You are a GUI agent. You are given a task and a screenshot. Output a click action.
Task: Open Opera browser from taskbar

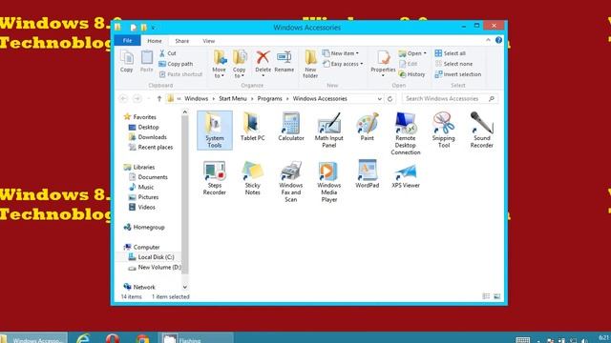tap(113, 338)
